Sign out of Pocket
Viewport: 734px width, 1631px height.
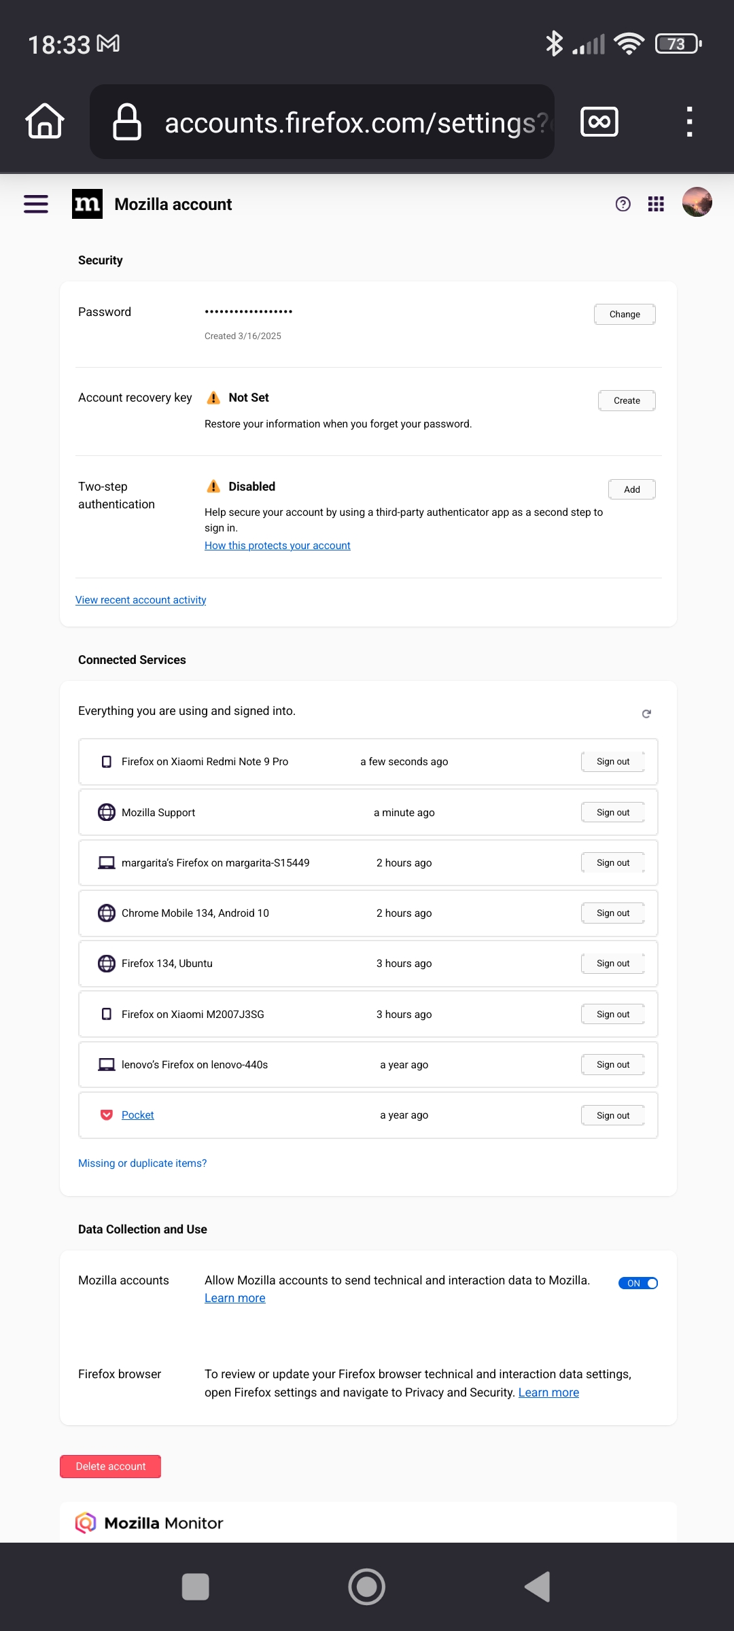(613, 1115)
